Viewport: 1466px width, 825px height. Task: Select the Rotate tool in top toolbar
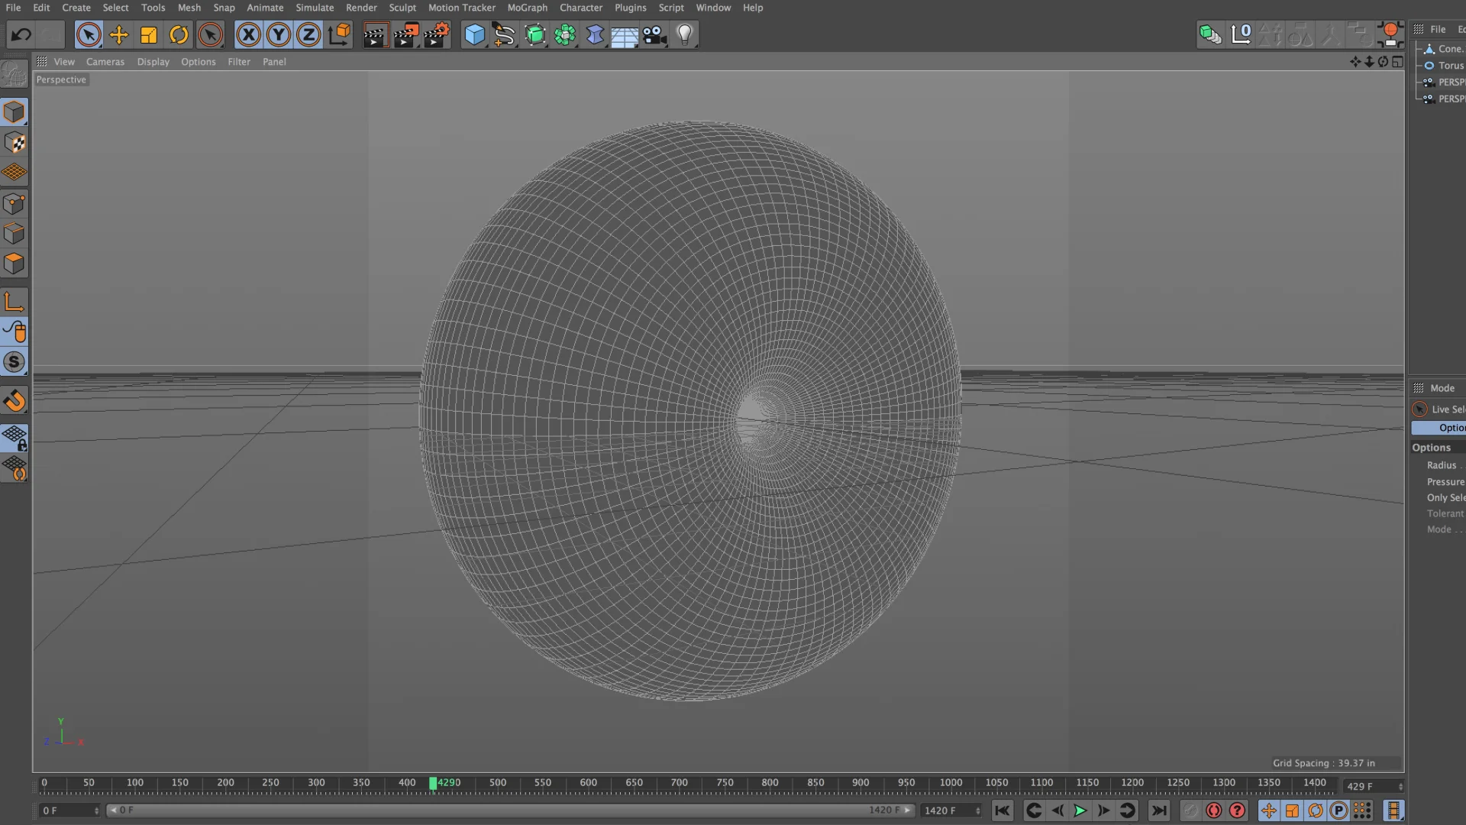(x=179, y=35)
